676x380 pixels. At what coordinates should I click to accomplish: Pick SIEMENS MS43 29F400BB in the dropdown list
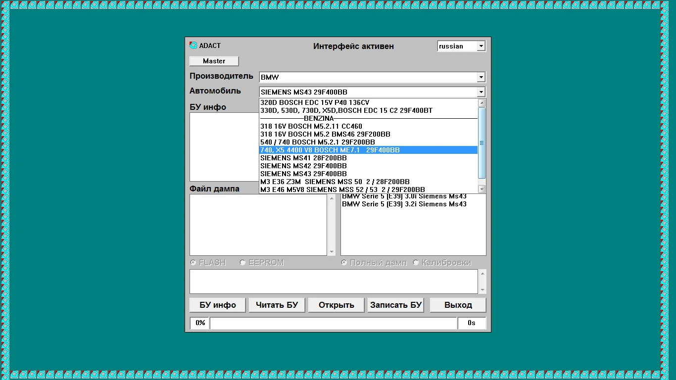tap(369, 174)
